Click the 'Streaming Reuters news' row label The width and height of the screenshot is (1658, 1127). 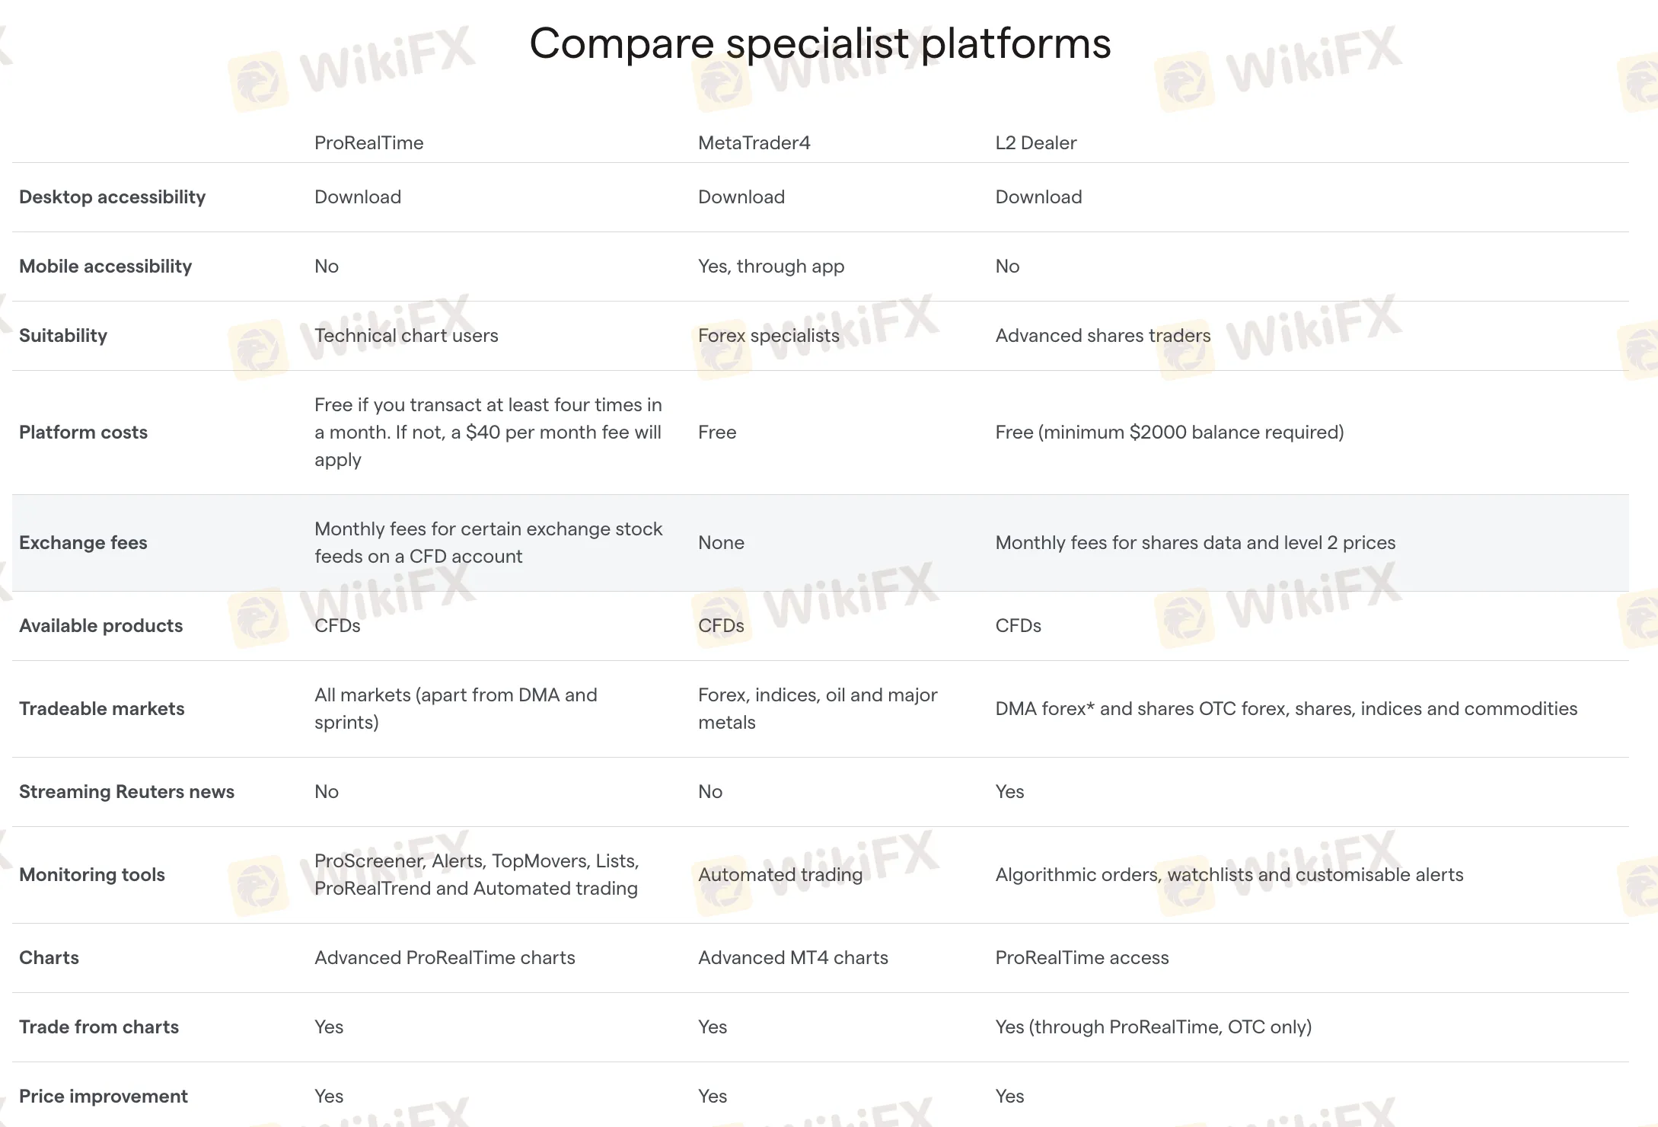click(126, 792)
